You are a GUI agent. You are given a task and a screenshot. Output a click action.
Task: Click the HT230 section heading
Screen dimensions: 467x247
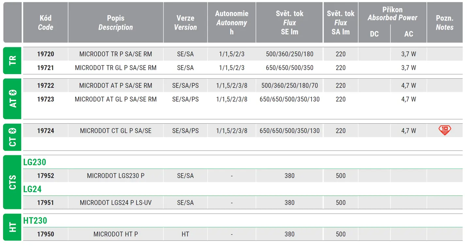35,221
